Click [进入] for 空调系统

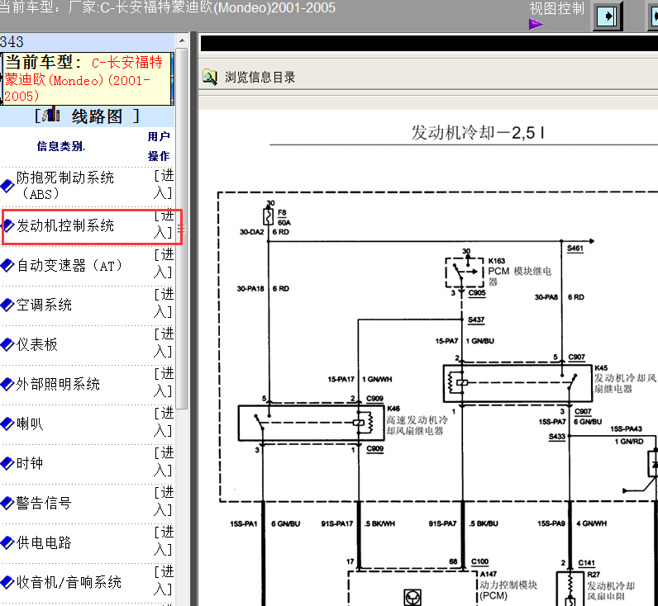pyautogui.click(x=164, y=303)
